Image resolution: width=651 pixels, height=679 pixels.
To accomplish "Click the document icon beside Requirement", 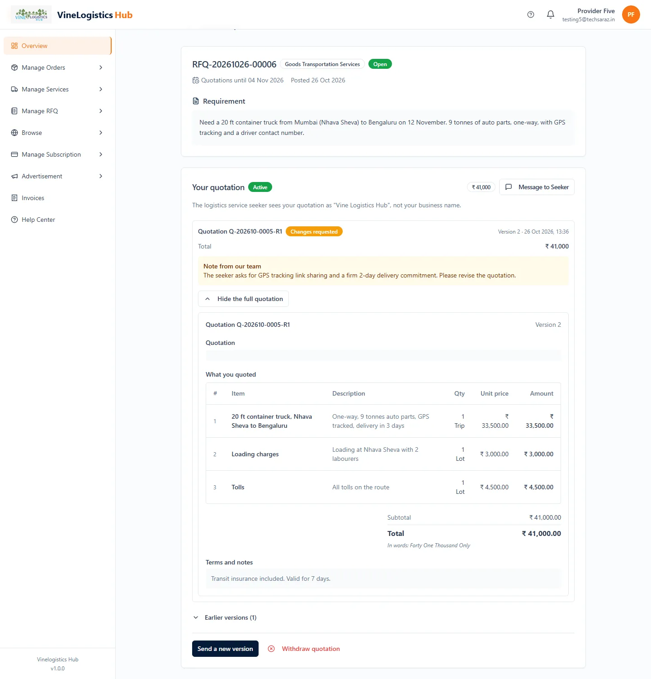I will 196,101.
